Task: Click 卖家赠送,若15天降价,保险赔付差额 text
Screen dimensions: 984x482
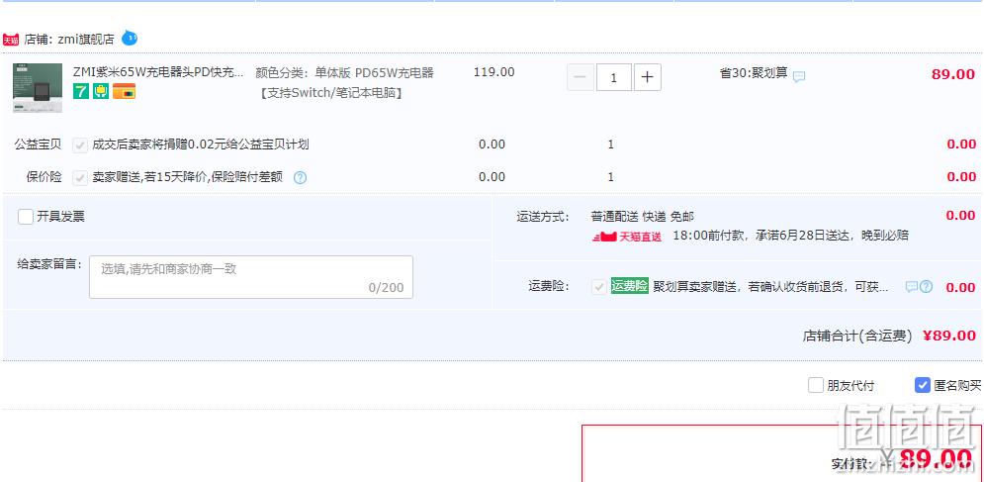Action: click(188, 177)
